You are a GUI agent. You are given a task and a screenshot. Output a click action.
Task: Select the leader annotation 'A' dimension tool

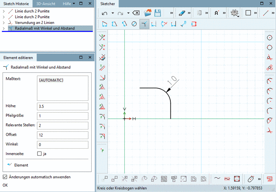(x=183, y=24)
